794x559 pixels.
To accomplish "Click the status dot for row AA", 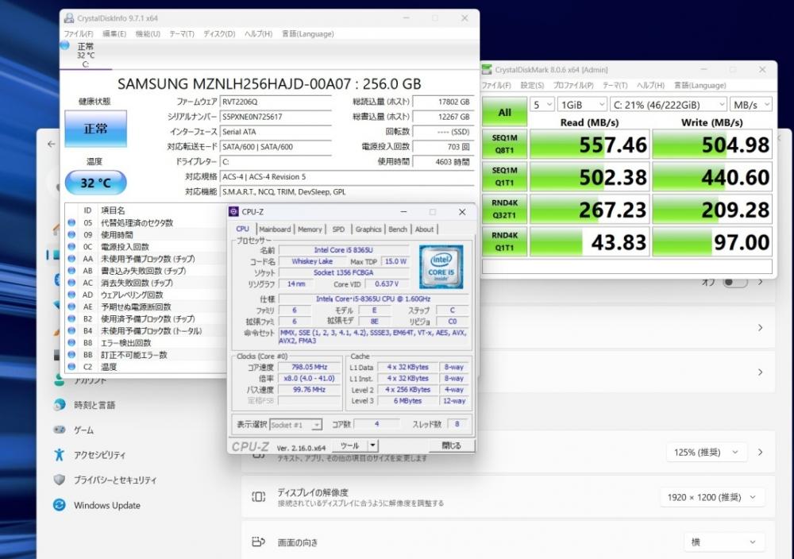I will coord(71,259).
